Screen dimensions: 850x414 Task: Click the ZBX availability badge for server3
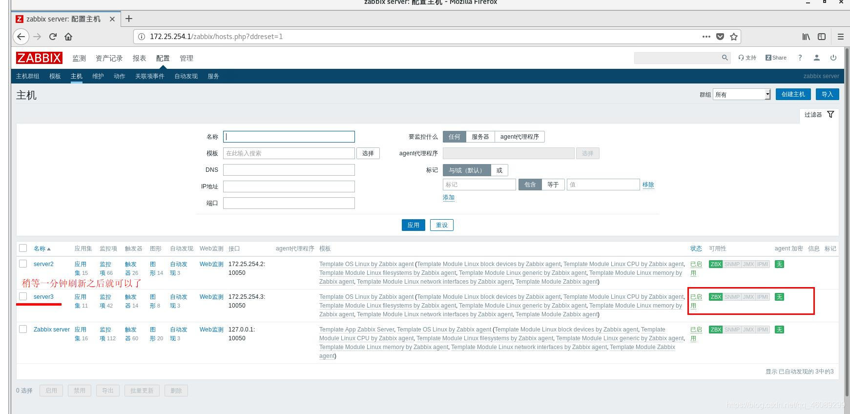[716, 297]
